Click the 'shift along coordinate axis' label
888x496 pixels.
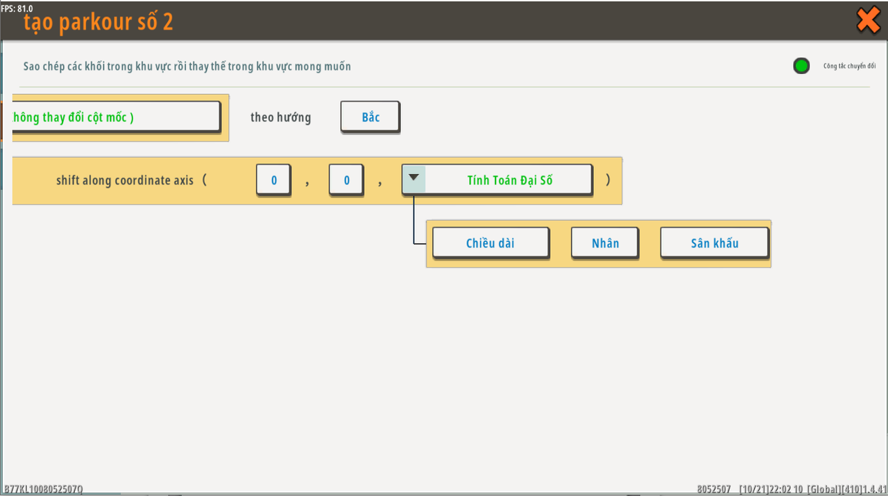(125, 180)
